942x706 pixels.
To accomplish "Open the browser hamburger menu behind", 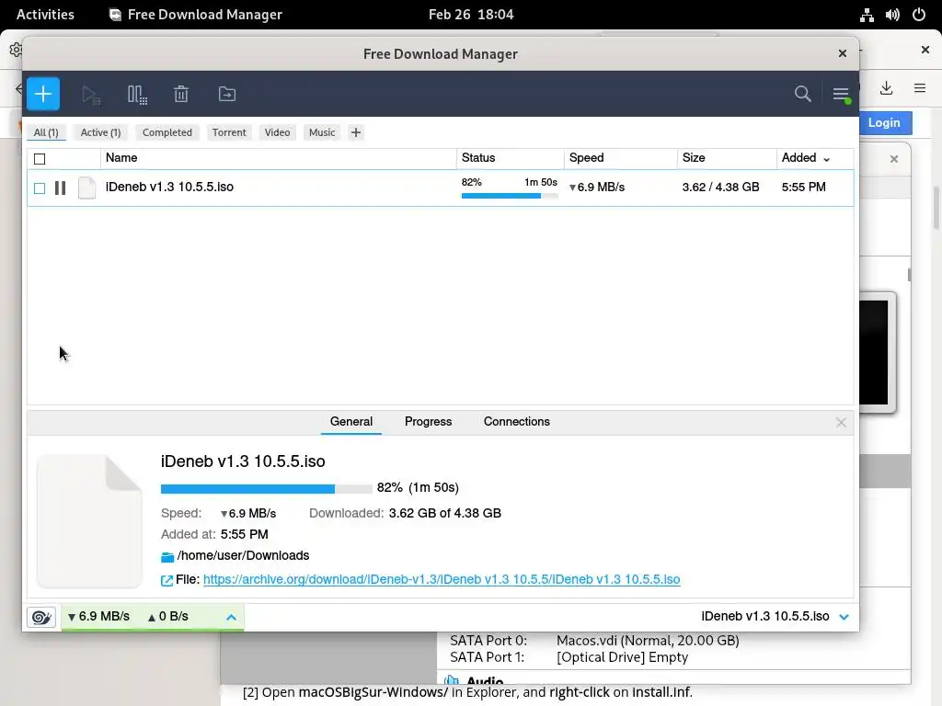I will (920, 88).
